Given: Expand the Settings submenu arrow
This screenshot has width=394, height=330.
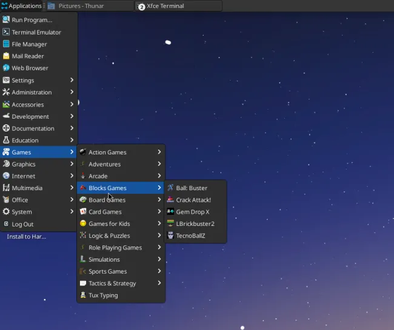Looking at the screenshot, I should click(x=72, y=80).
